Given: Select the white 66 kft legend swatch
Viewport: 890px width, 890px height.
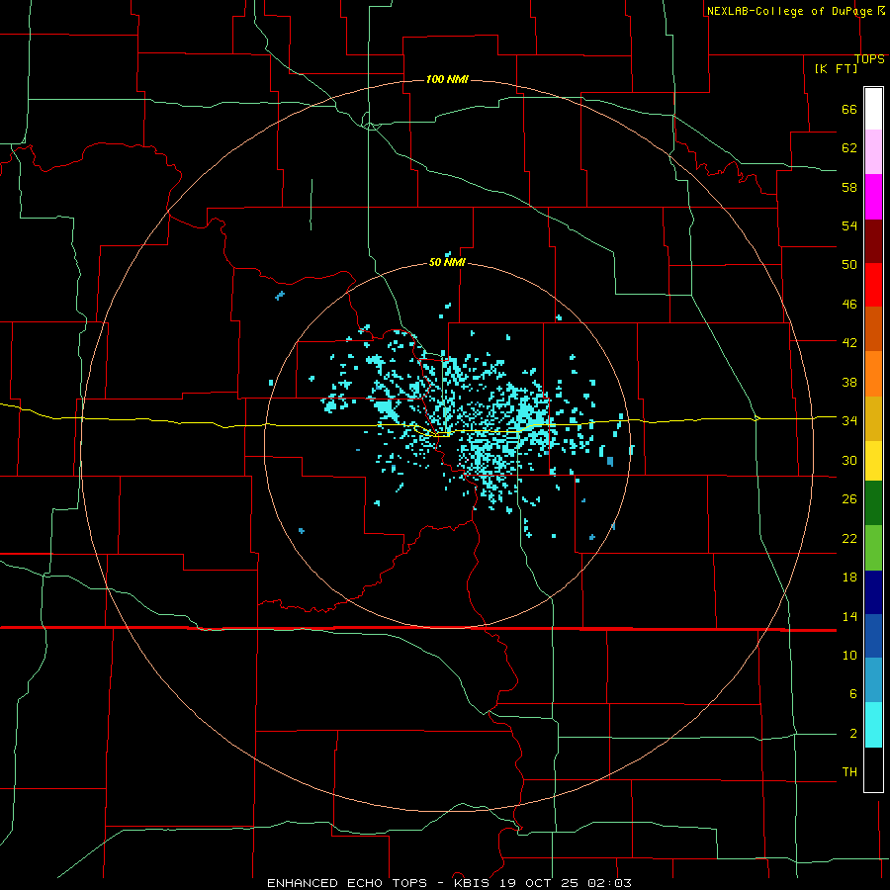Looking at the screenshot, I should (x=873, y=109).
